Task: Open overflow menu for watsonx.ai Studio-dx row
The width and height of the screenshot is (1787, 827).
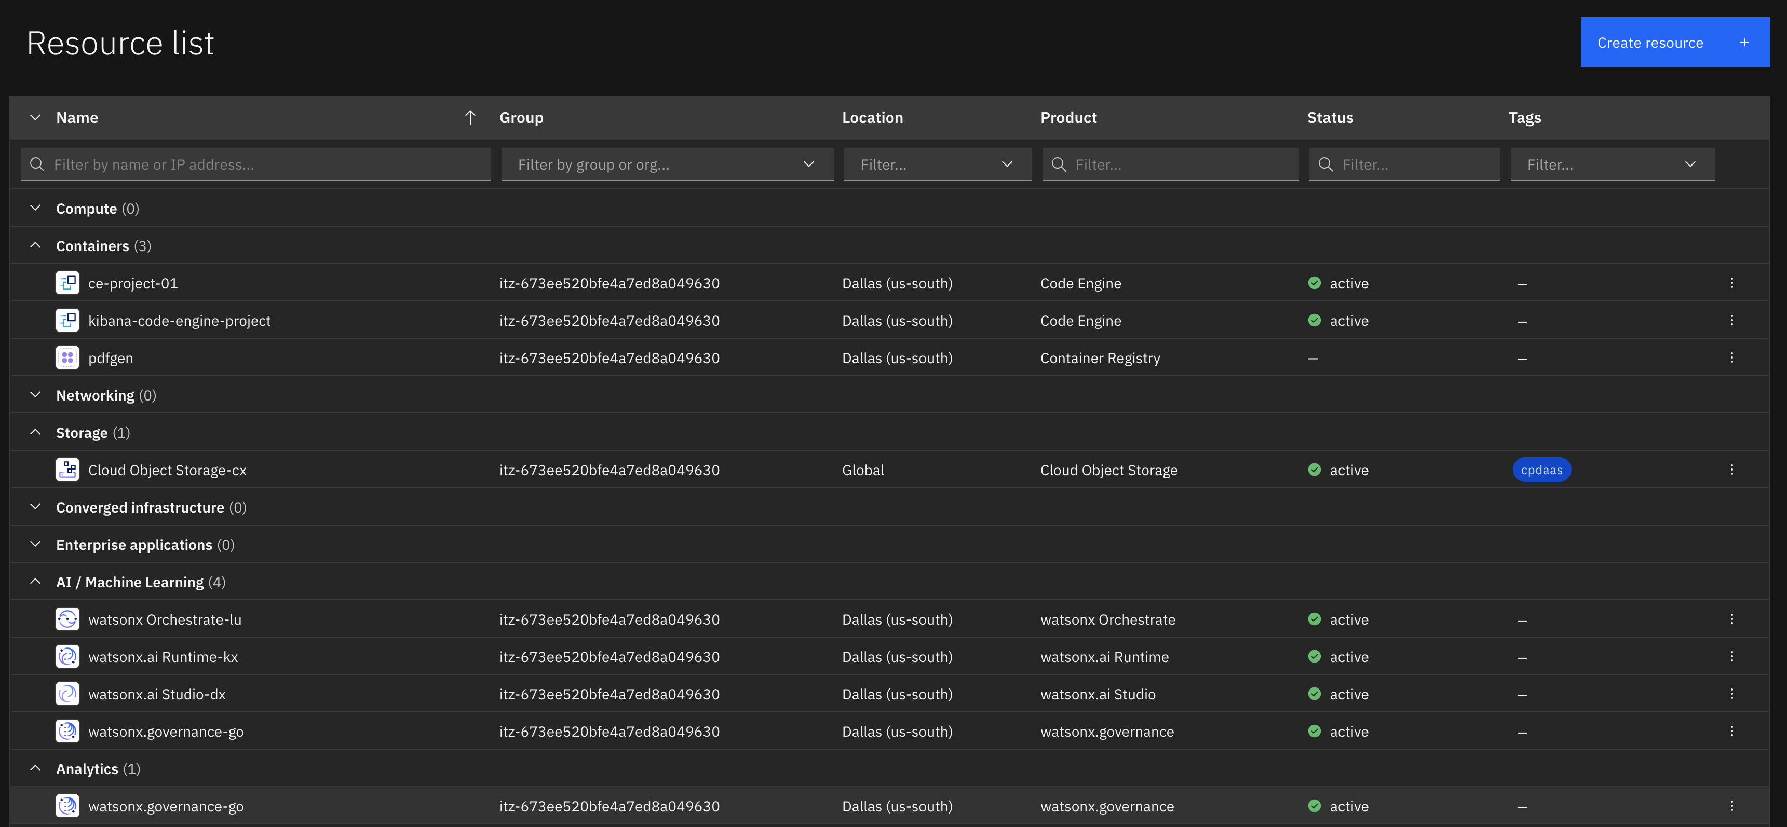Action: tap(1731, 694)
